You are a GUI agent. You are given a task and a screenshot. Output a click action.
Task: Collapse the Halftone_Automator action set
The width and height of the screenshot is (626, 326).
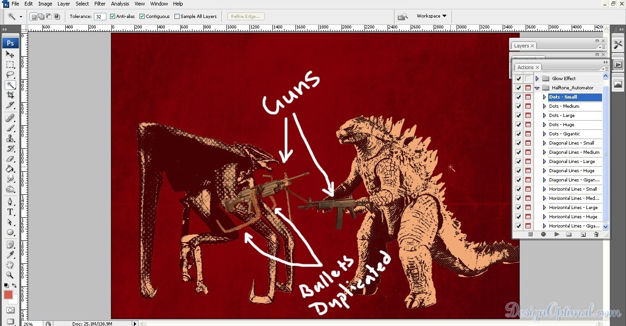[537, 88]
